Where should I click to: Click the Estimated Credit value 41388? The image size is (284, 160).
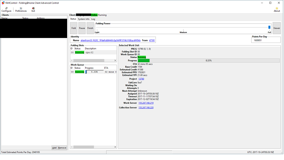coord(140,69)
